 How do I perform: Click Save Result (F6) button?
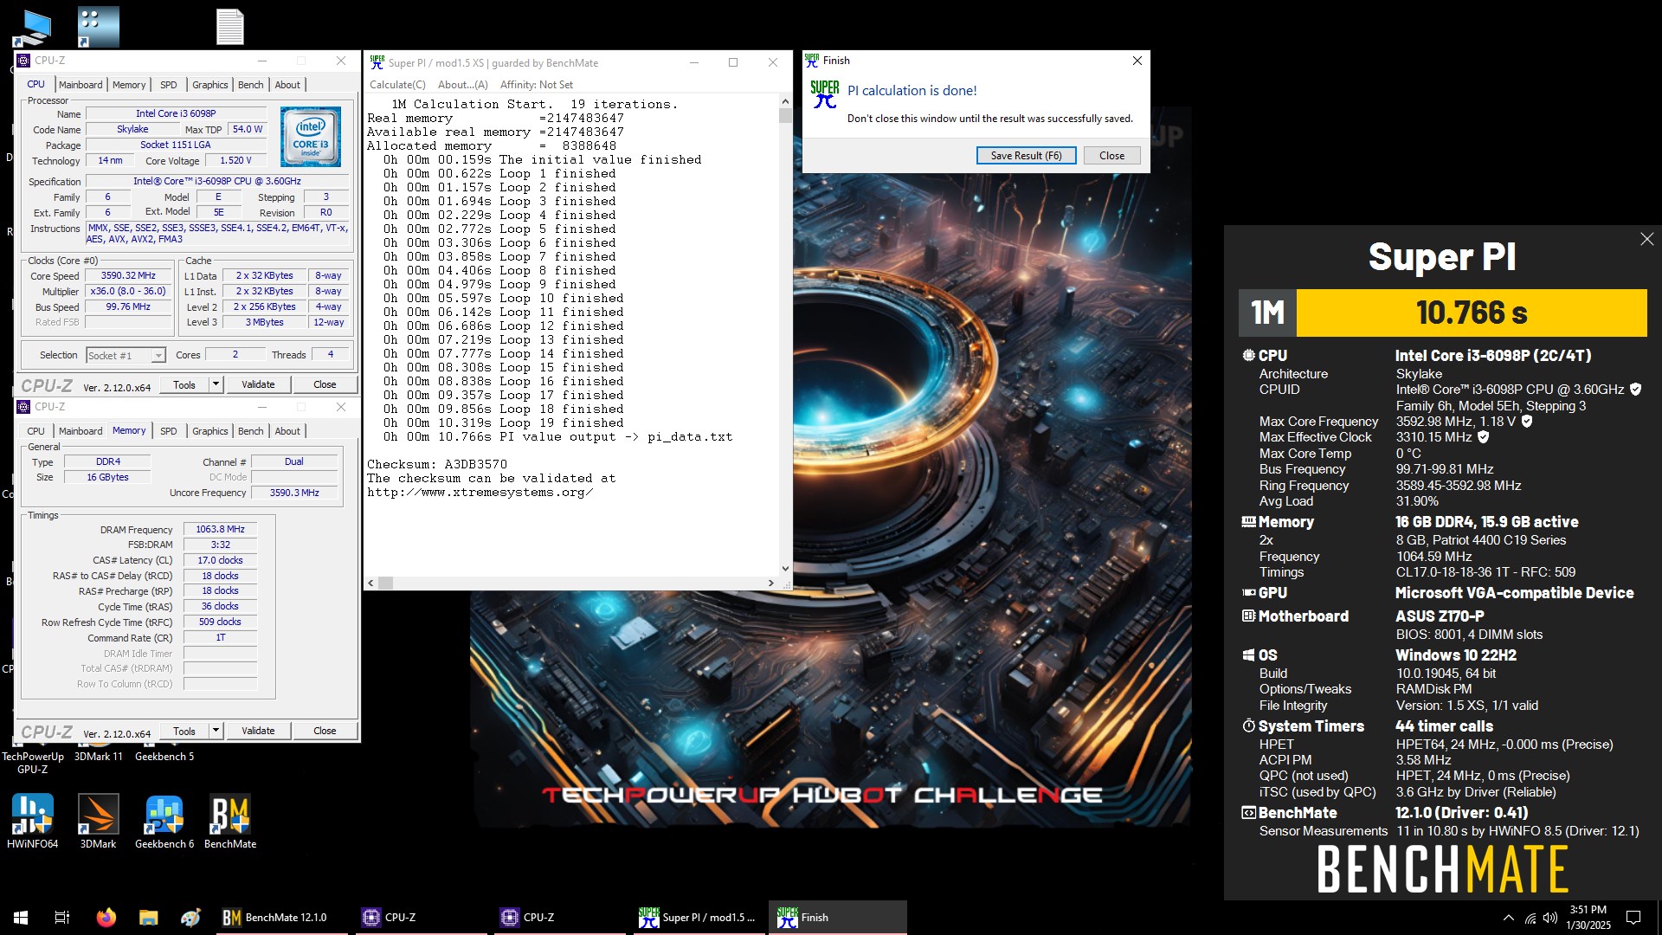coord(1026,156)
